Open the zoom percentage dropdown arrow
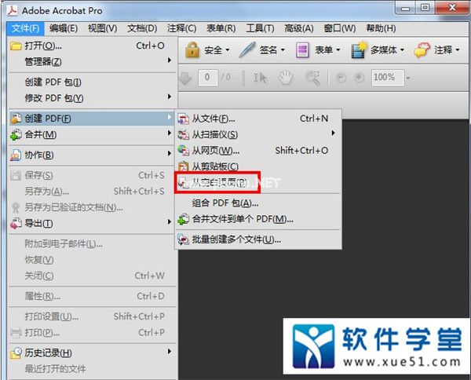The height and width of the screenshot is (380, 471). 408,78
